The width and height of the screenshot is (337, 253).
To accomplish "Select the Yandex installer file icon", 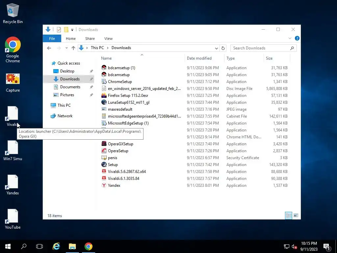I will (x=104, y=185).
